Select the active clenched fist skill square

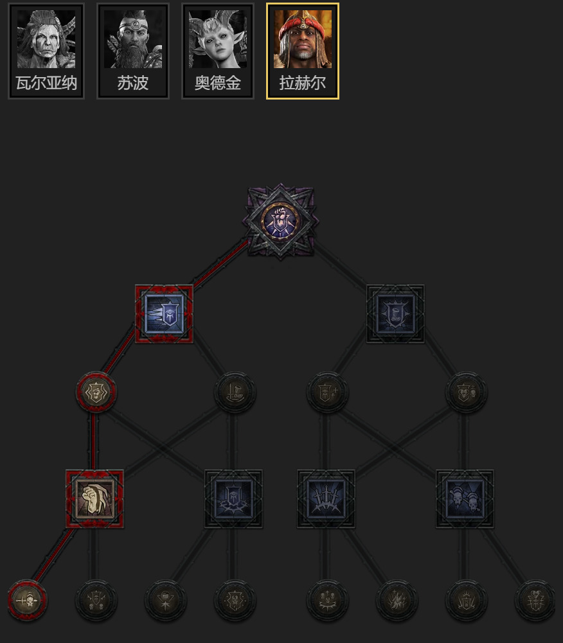click(94, 499)
